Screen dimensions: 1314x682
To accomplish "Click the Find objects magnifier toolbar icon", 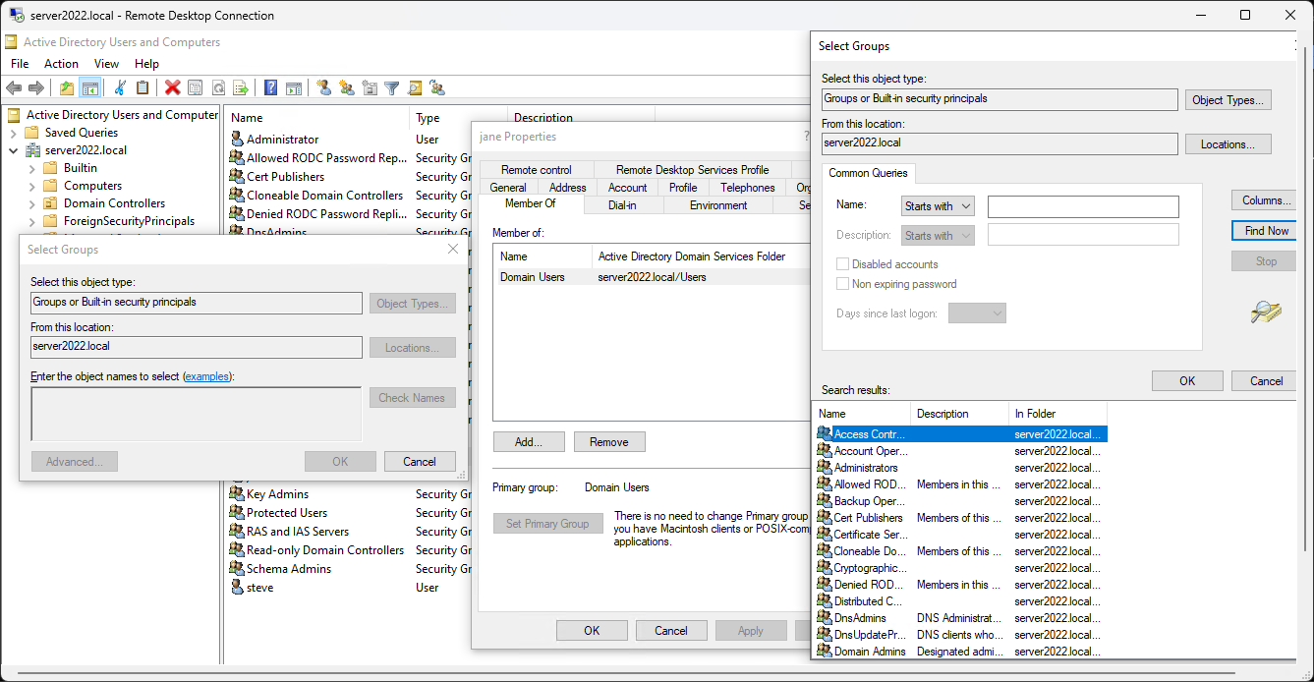I will point(415,87).
